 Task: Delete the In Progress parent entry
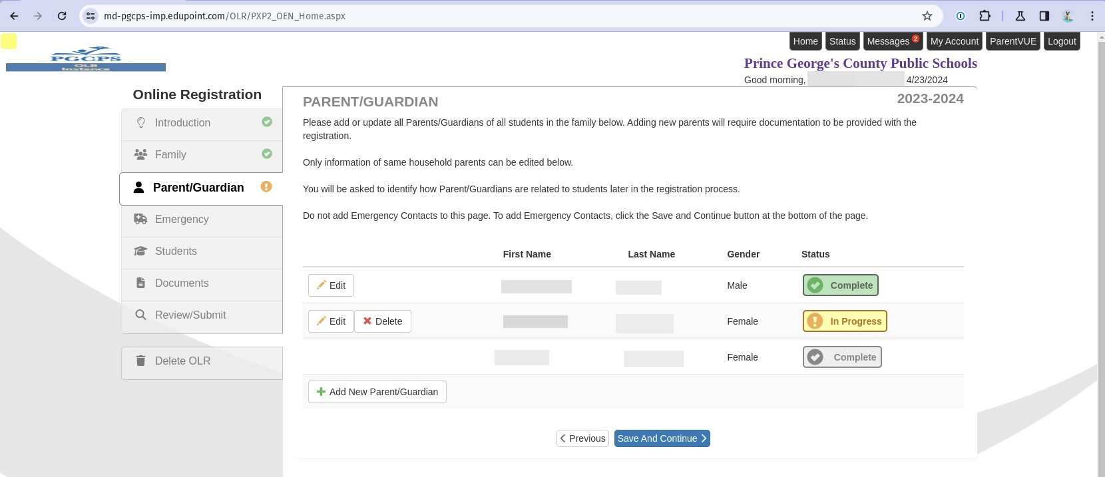tap(383, 321)
